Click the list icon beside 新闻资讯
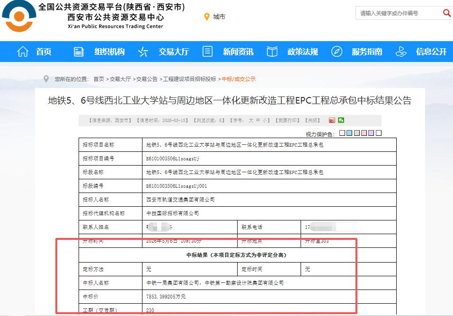The height and width of the screenshot is (316, 453). (207, 52)
